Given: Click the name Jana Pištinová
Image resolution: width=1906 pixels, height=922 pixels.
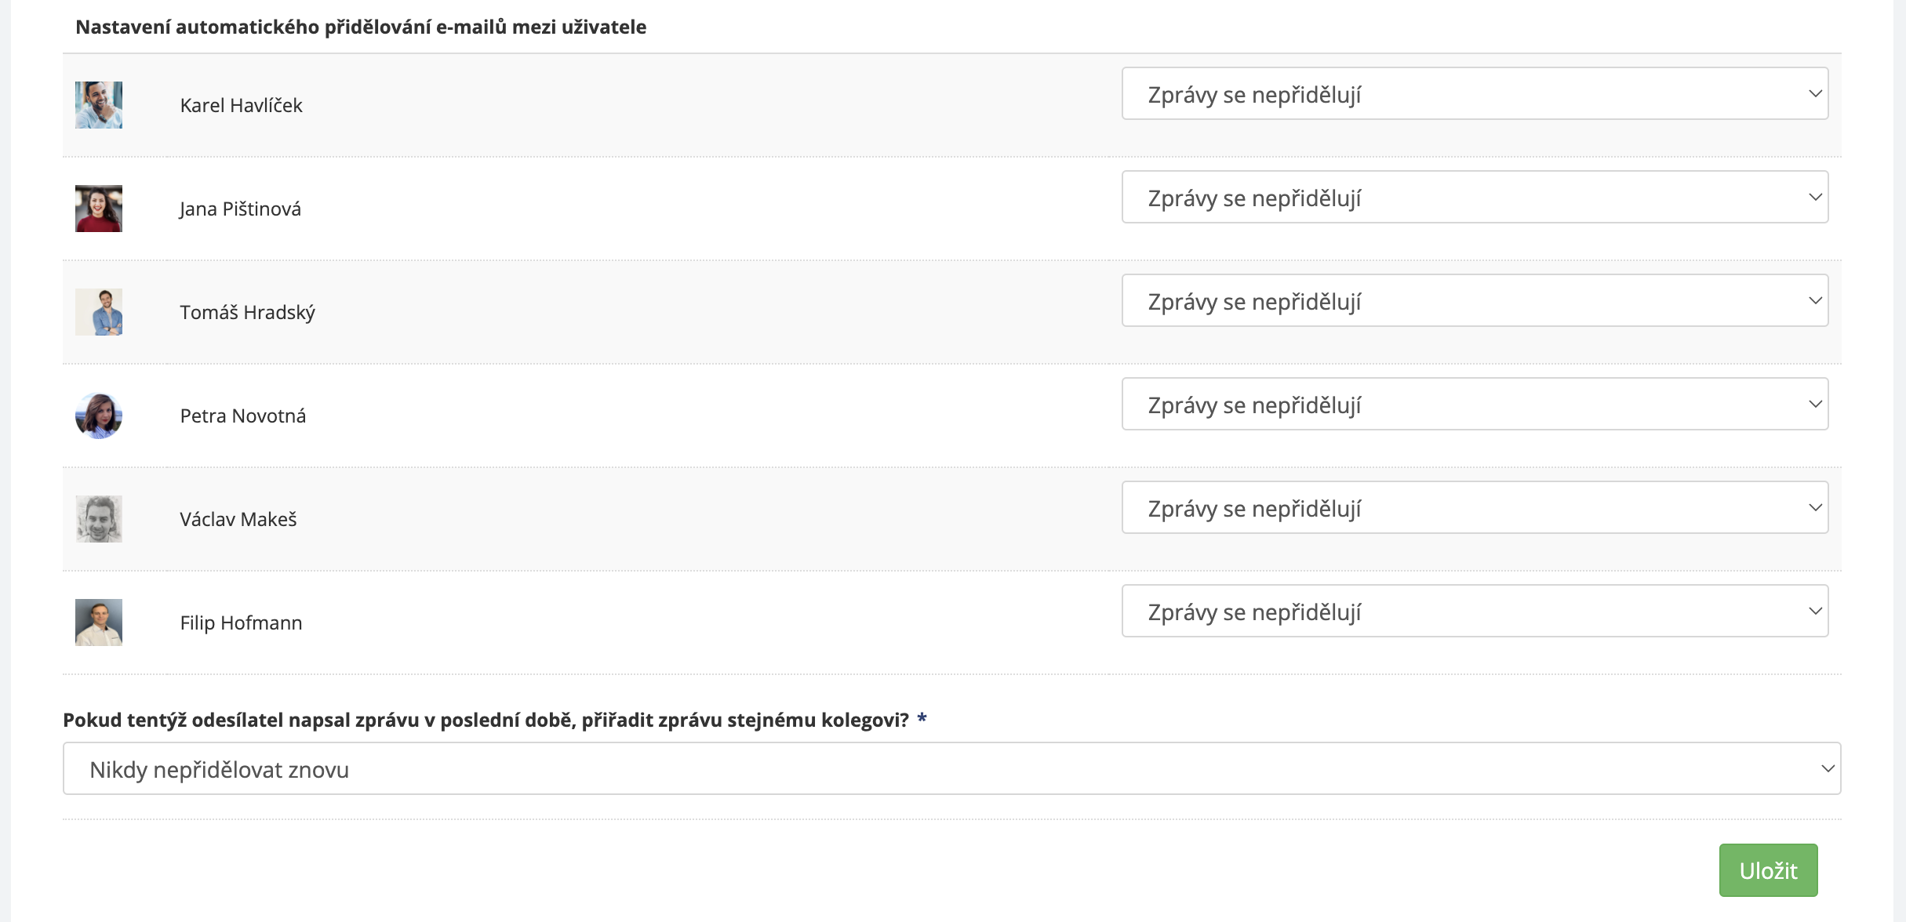Looking at the screenshot, I should [x=240, y=209].
